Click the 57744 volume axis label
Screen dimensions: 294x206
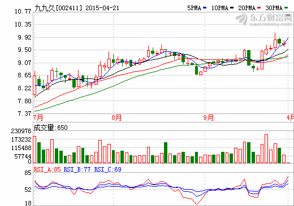(x=23, y=156)
